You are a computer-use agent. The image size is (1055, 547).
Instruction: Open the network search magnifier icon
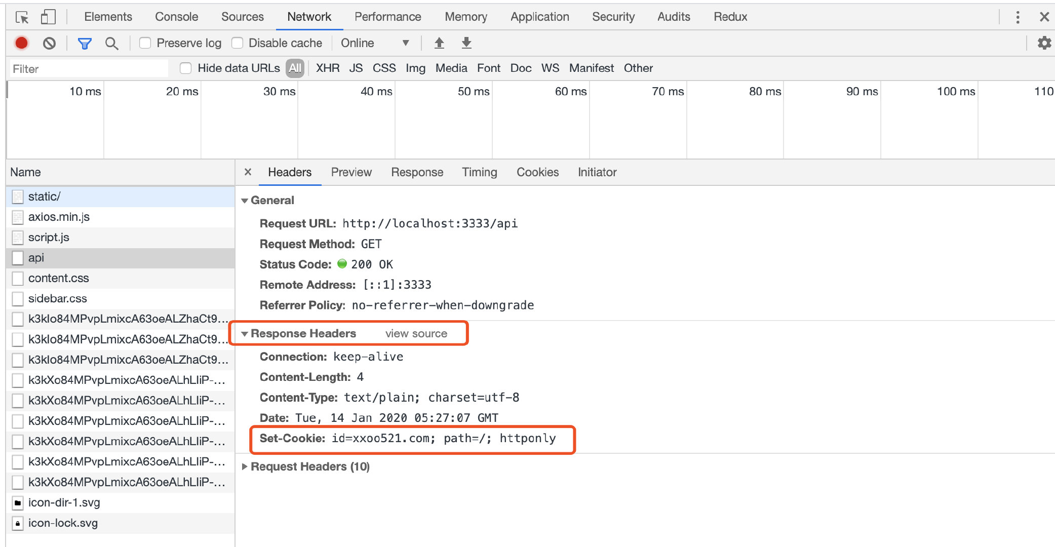point(111,43)
